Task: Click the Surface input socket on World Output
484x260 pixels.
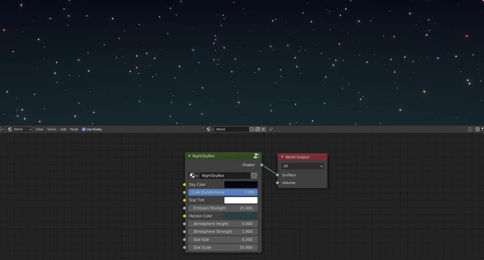Action: pos(277,175)
